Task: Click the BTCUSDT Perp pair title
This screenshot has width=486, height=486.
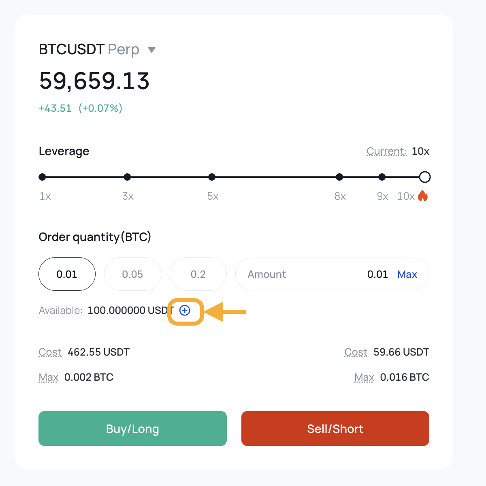Action: (89, 49)
